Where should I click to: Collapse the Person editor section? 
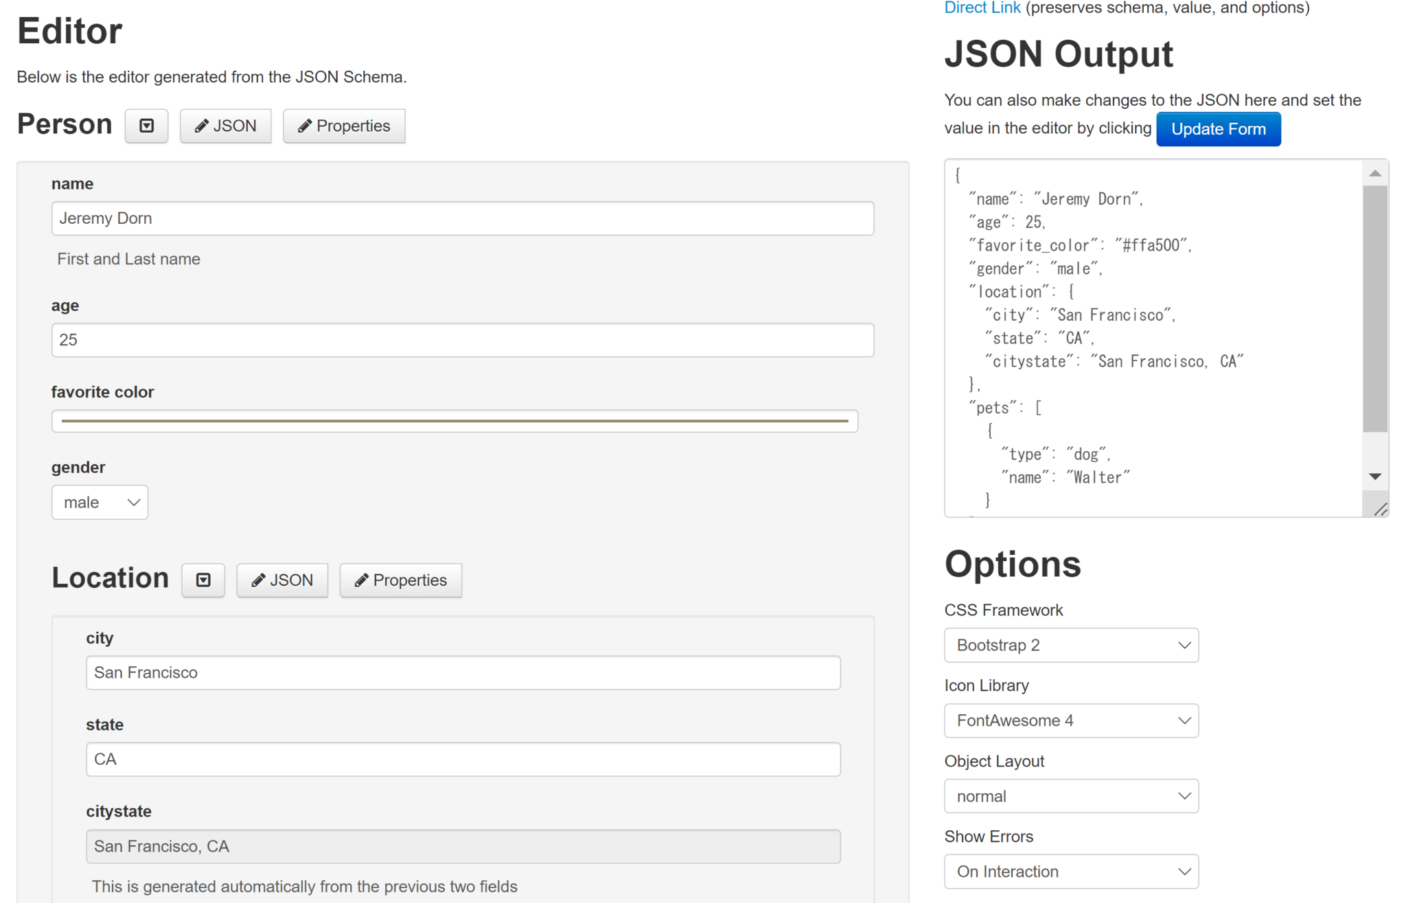pyautogui.click(x=146, y=126)
